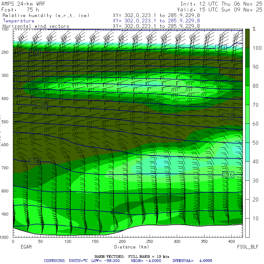Viewport: 264px width, 264px height.
Task: Click the 200 km distance axis label
Action: point(122,241)
